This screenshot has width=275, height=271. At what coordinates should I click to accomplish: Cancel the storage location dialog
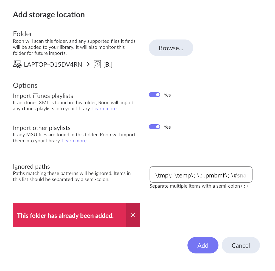point(241,245)
